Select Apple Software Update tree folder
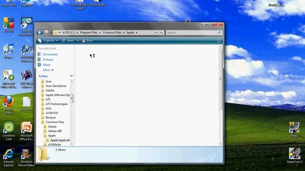305x171 pixels. point(58,95)
